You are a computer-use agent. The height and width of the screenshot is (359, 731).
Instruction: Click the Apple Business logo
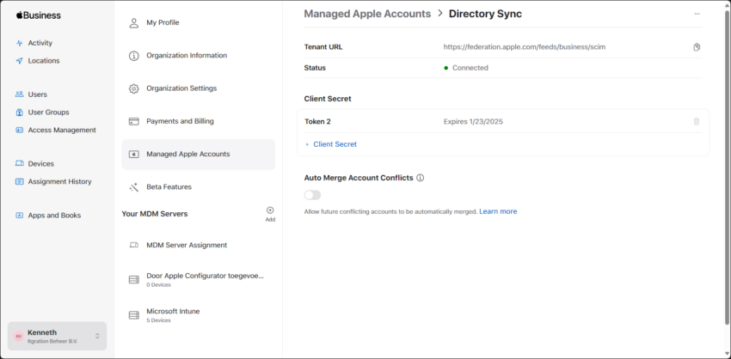tap(38, 15)
